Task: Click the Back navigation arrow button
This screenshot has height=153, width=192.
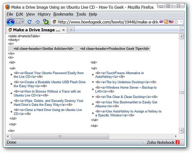Action: pos(10,22)
